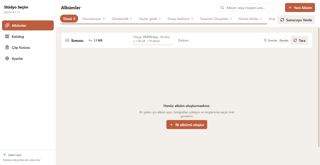This screenshot has width=320, height=165.
Task: Show albums in the Gönderildi tab
Action: [x=122, y=19]
